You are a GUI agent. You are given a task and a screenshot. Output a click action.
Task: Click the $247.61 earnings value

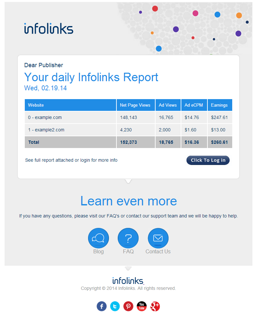pyautogui.click(x=219, y=117)
